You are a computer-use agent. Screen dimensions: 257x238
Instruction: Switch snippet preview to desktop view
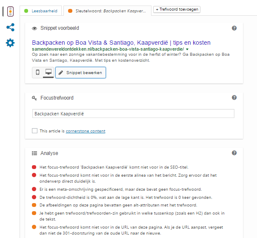tap(49, 72)
